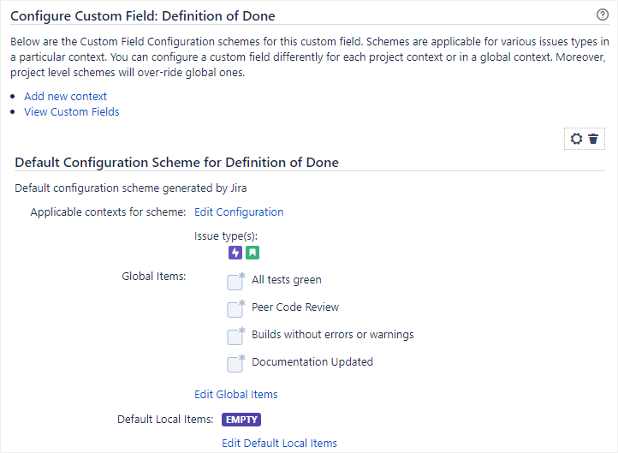
Task: Delete the scheme using the trash icon
Action: coord(593,139)
